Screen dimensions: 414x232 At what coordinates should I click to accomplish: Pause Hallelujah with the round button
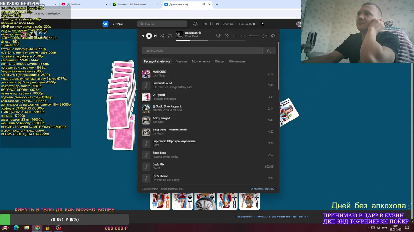pyautogui.click(x=149, y=36)
